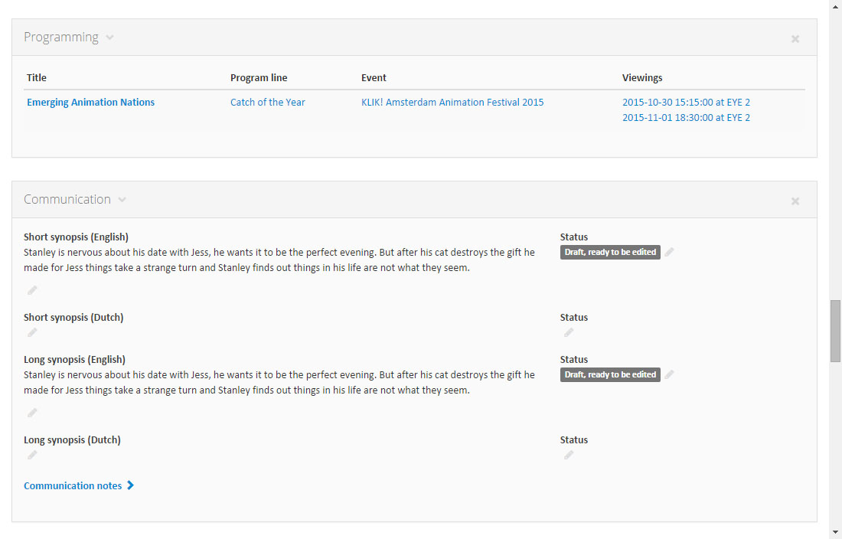
Task: Edit status of Long synopsis (English)
Action: 670,374
